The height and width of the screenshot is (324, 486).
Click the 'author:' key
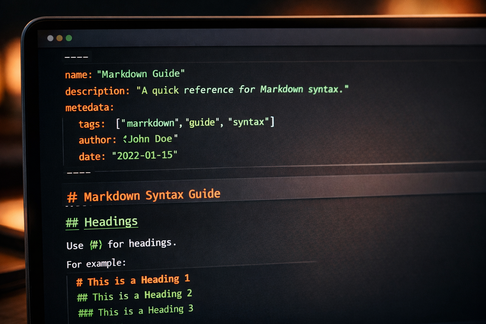(x=97, y=140)
